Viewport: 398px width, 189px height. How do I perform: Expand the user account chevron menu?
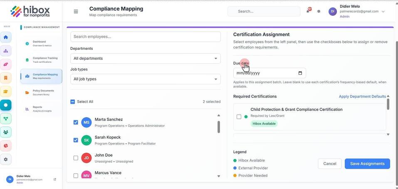383,11
